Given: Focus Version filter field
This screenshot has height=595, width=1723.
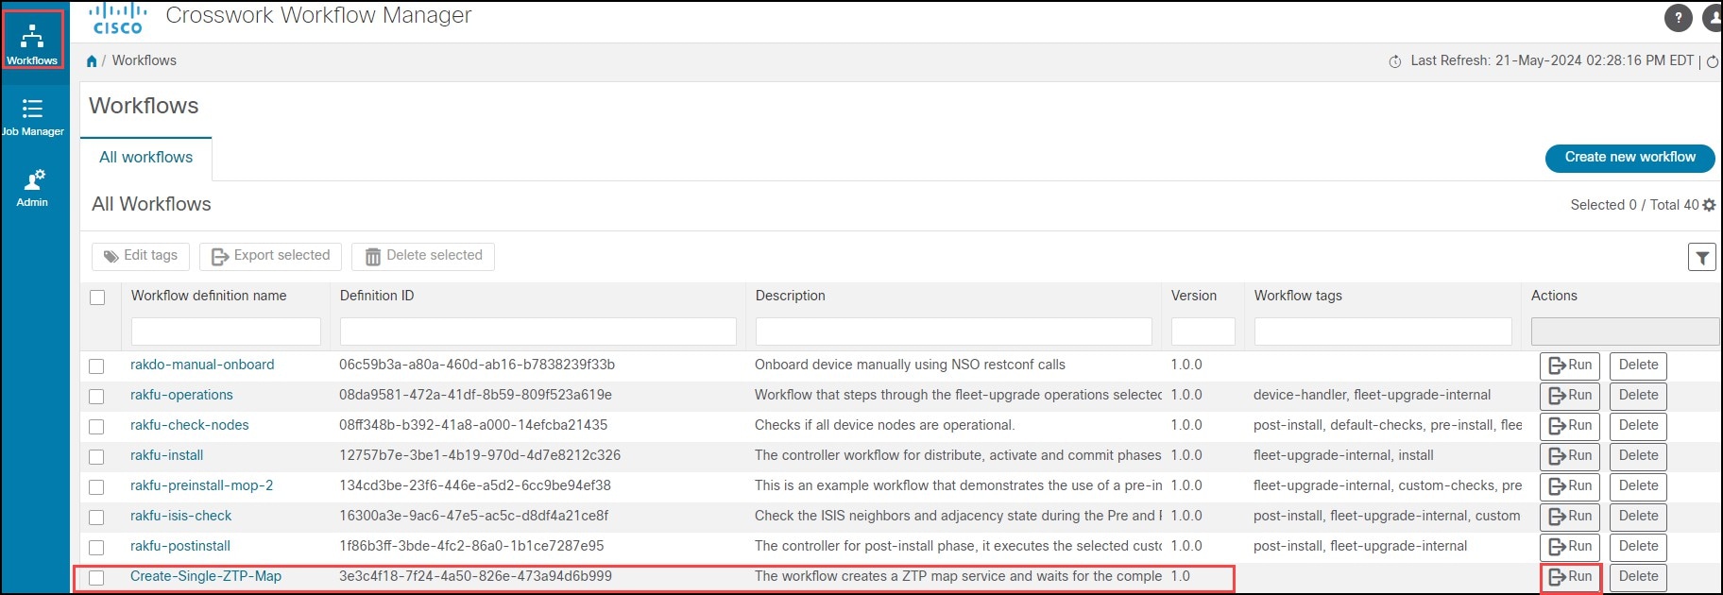Looking at the screenshot, I should point(1203,331).
